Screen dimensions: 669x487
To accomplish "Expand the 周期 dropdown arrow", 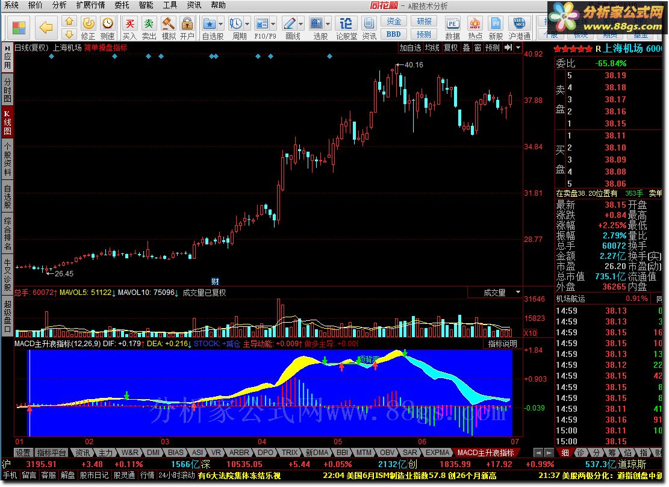I will (247, 24).
